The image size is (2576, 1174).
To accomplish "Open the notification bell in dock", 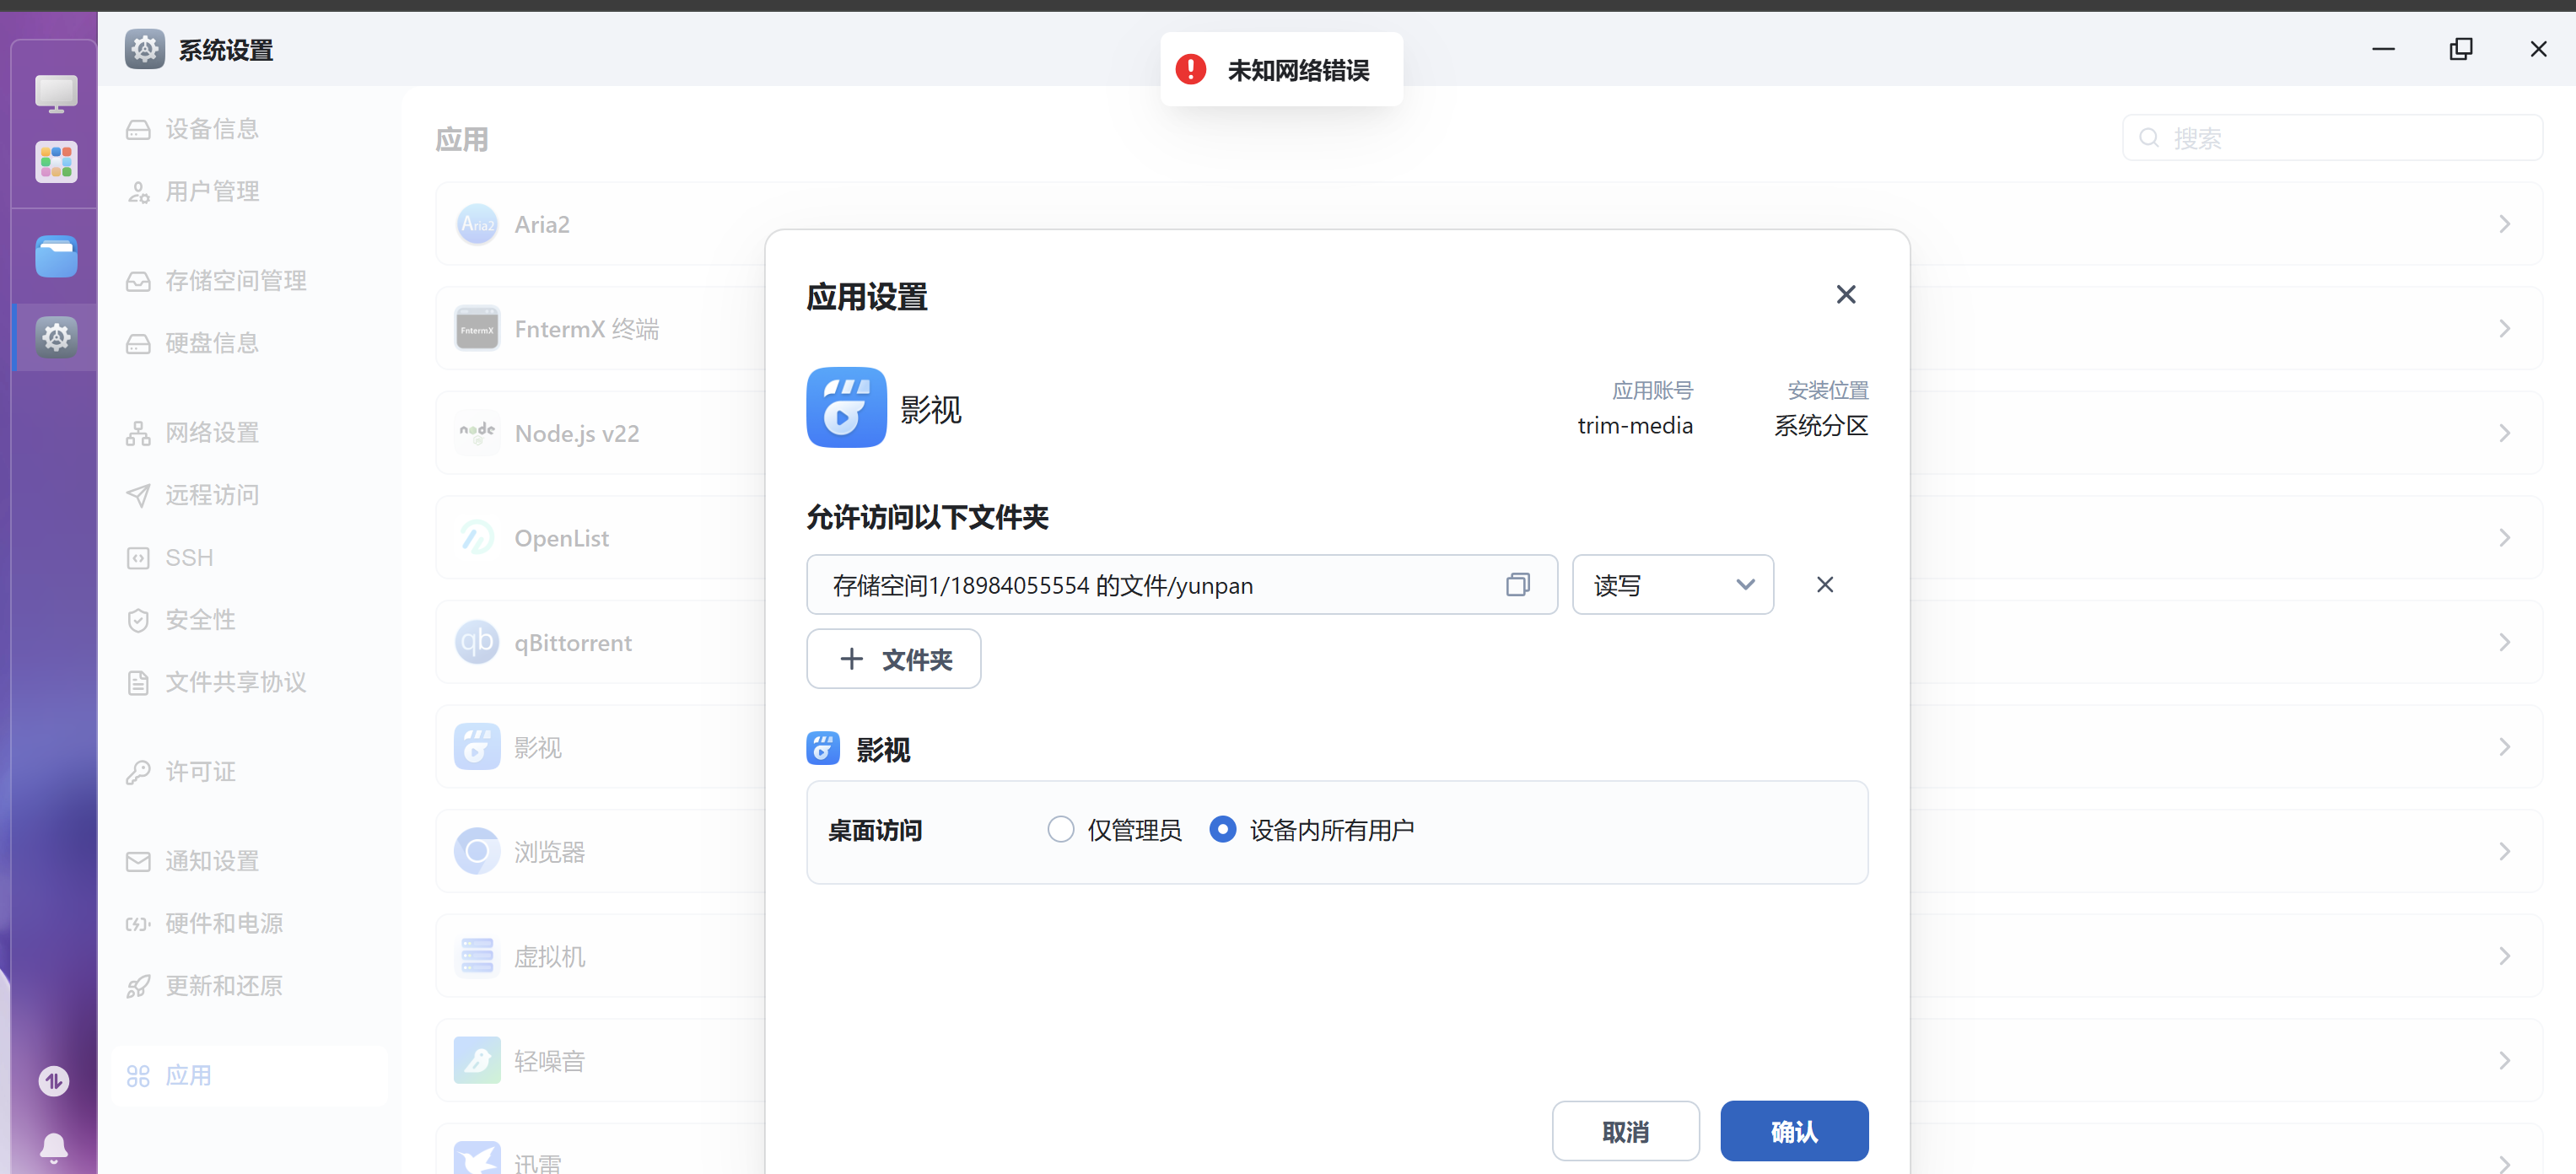I will click(x=54, y=1147).
